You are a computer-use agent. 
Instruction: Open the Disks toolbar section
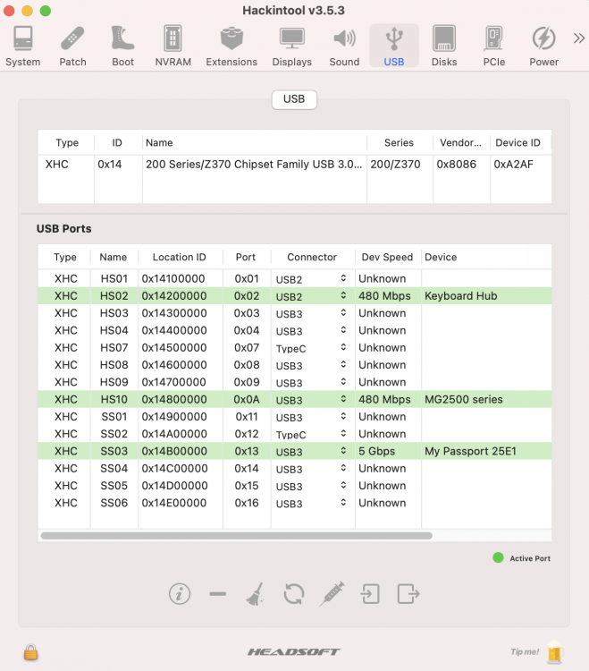[444, 46]
